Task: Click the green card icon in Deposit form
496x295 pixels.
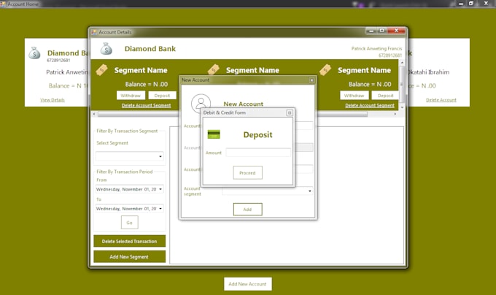Action: tap(214, 134)
